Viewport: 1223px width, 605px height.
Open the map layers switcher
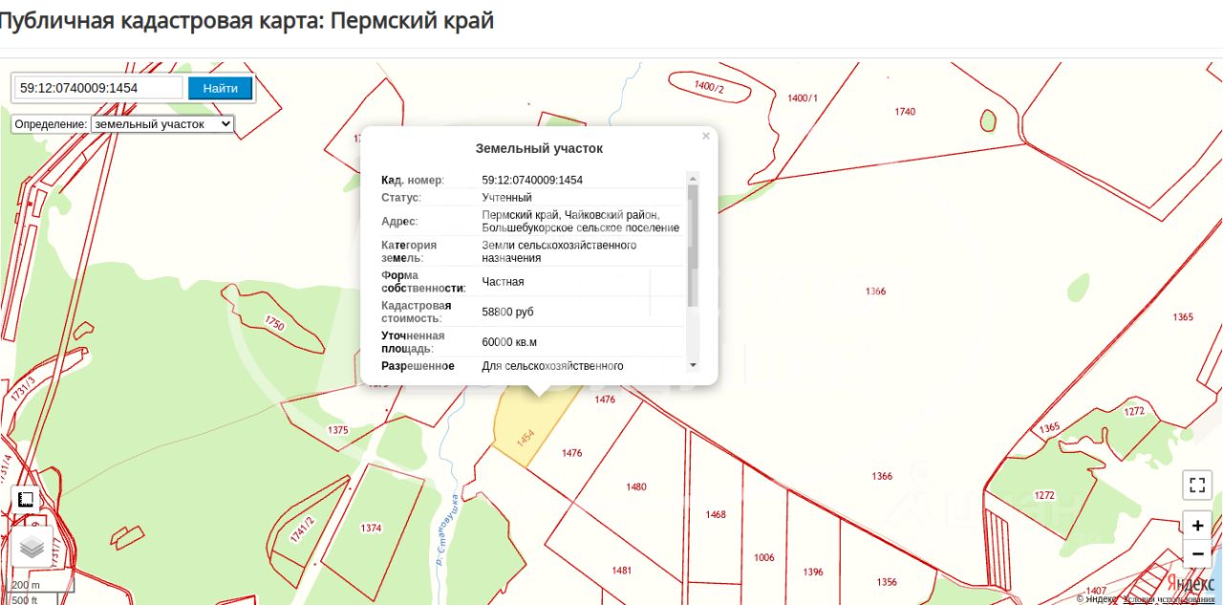(x=32, y=548)
